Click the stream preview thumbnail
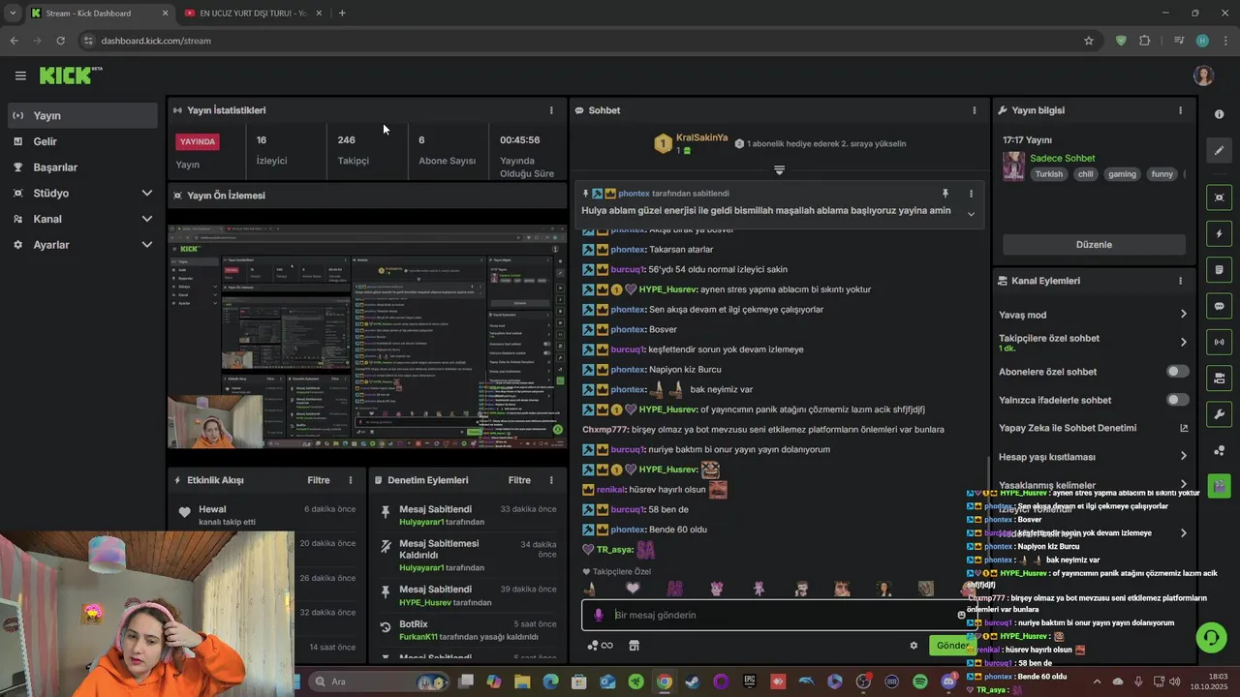Image resolution: width=1240 pixels, height=697 pixels. pos(367,337)
